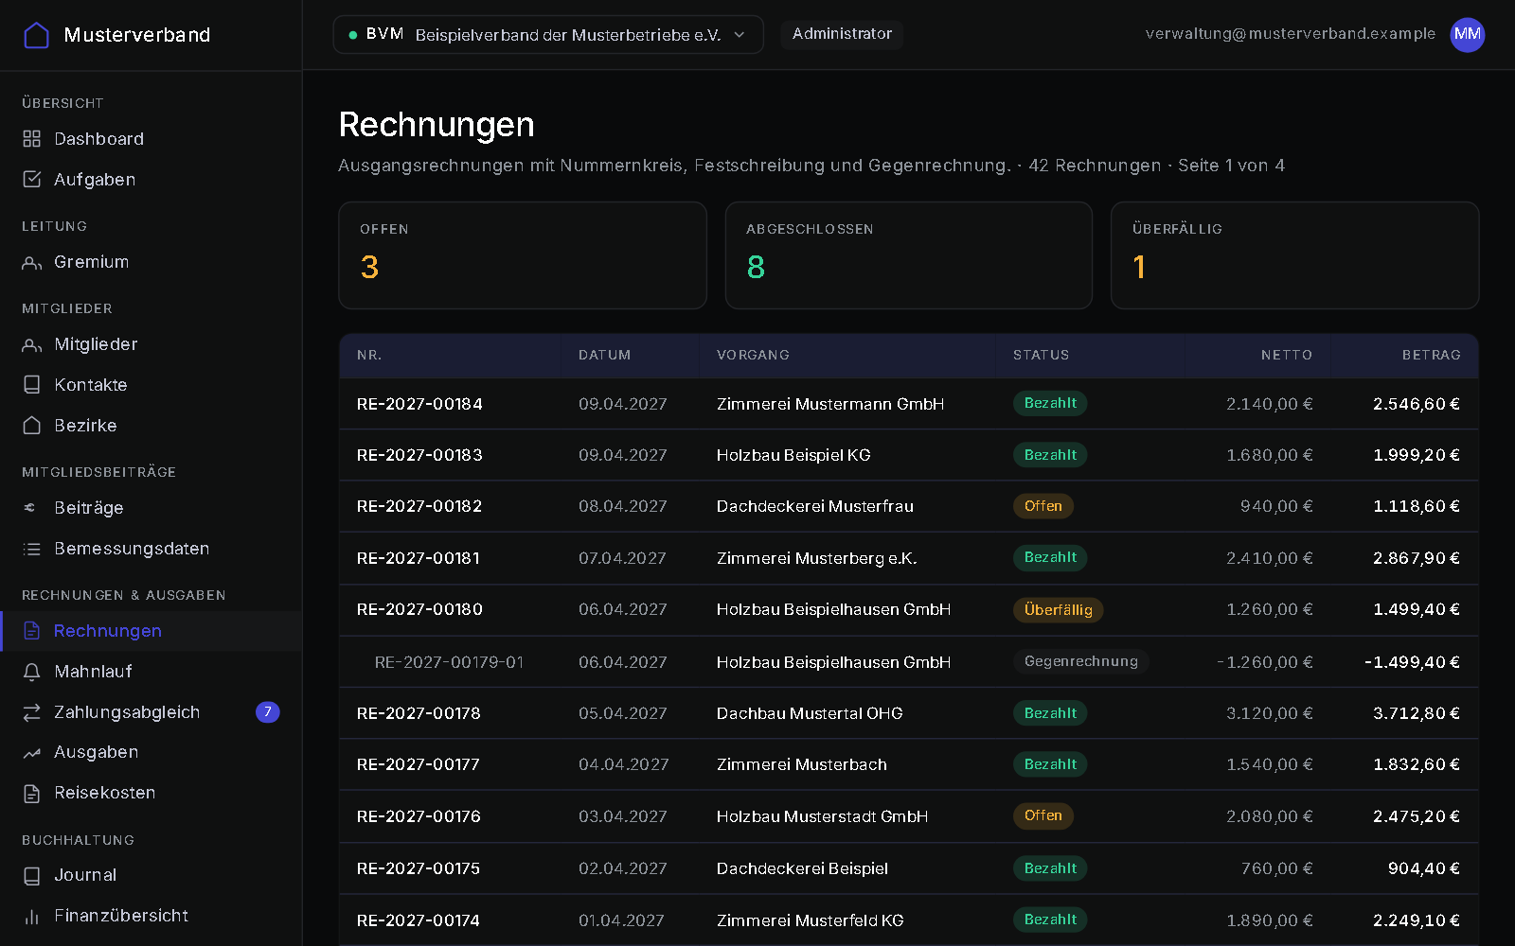Screen dimensions: 1515x946
Task: Click the Administrator role badge
Action: (x=842, y=34)
